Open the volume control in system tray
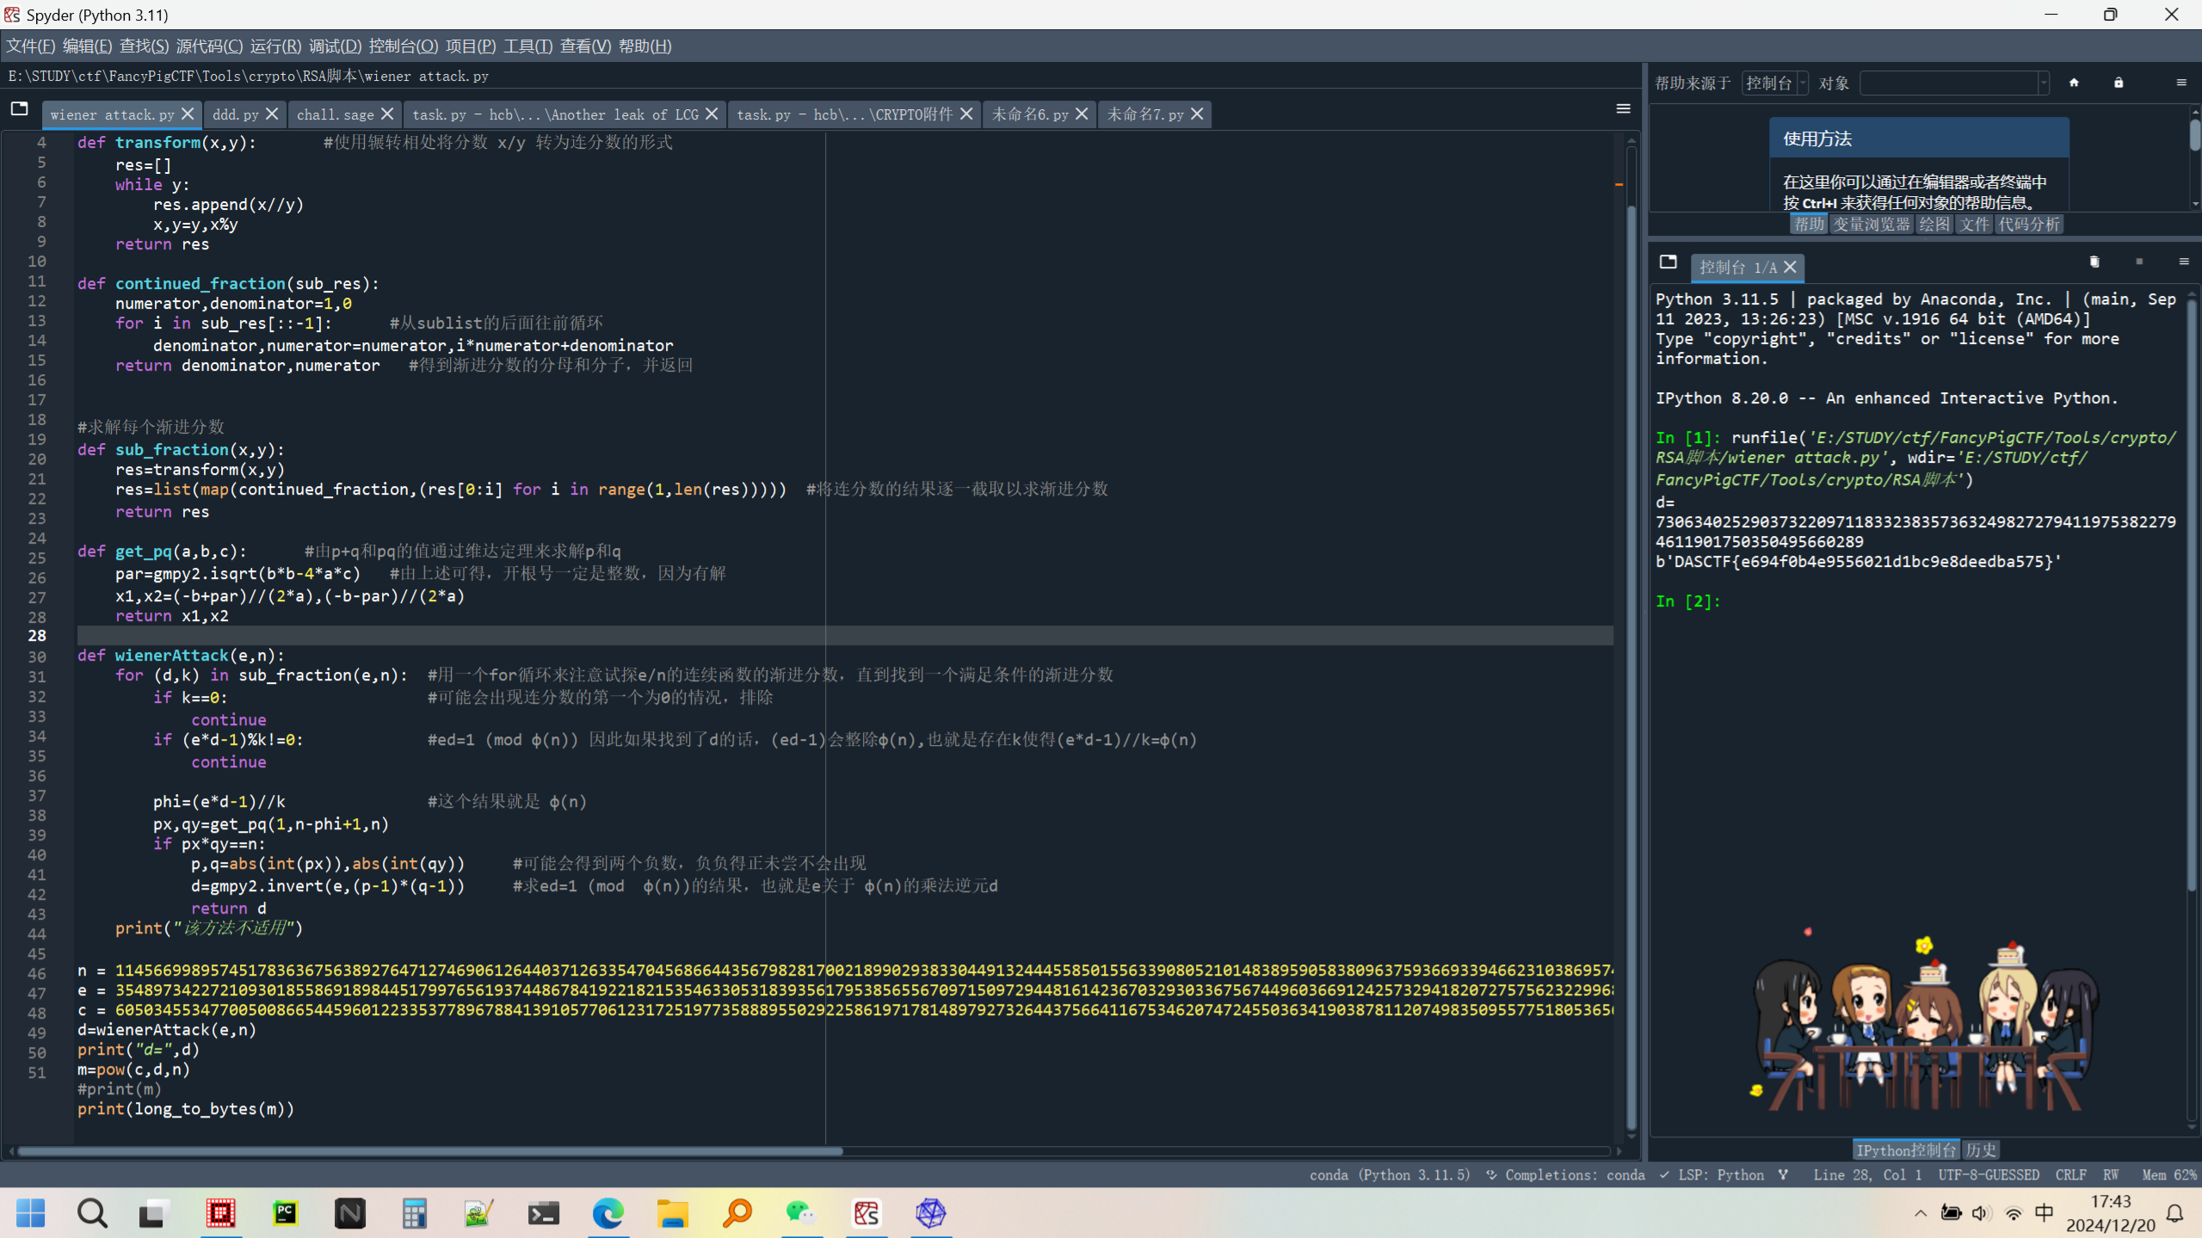The height and width of the screenshot is (1238, 2202). point(1982,1213)
